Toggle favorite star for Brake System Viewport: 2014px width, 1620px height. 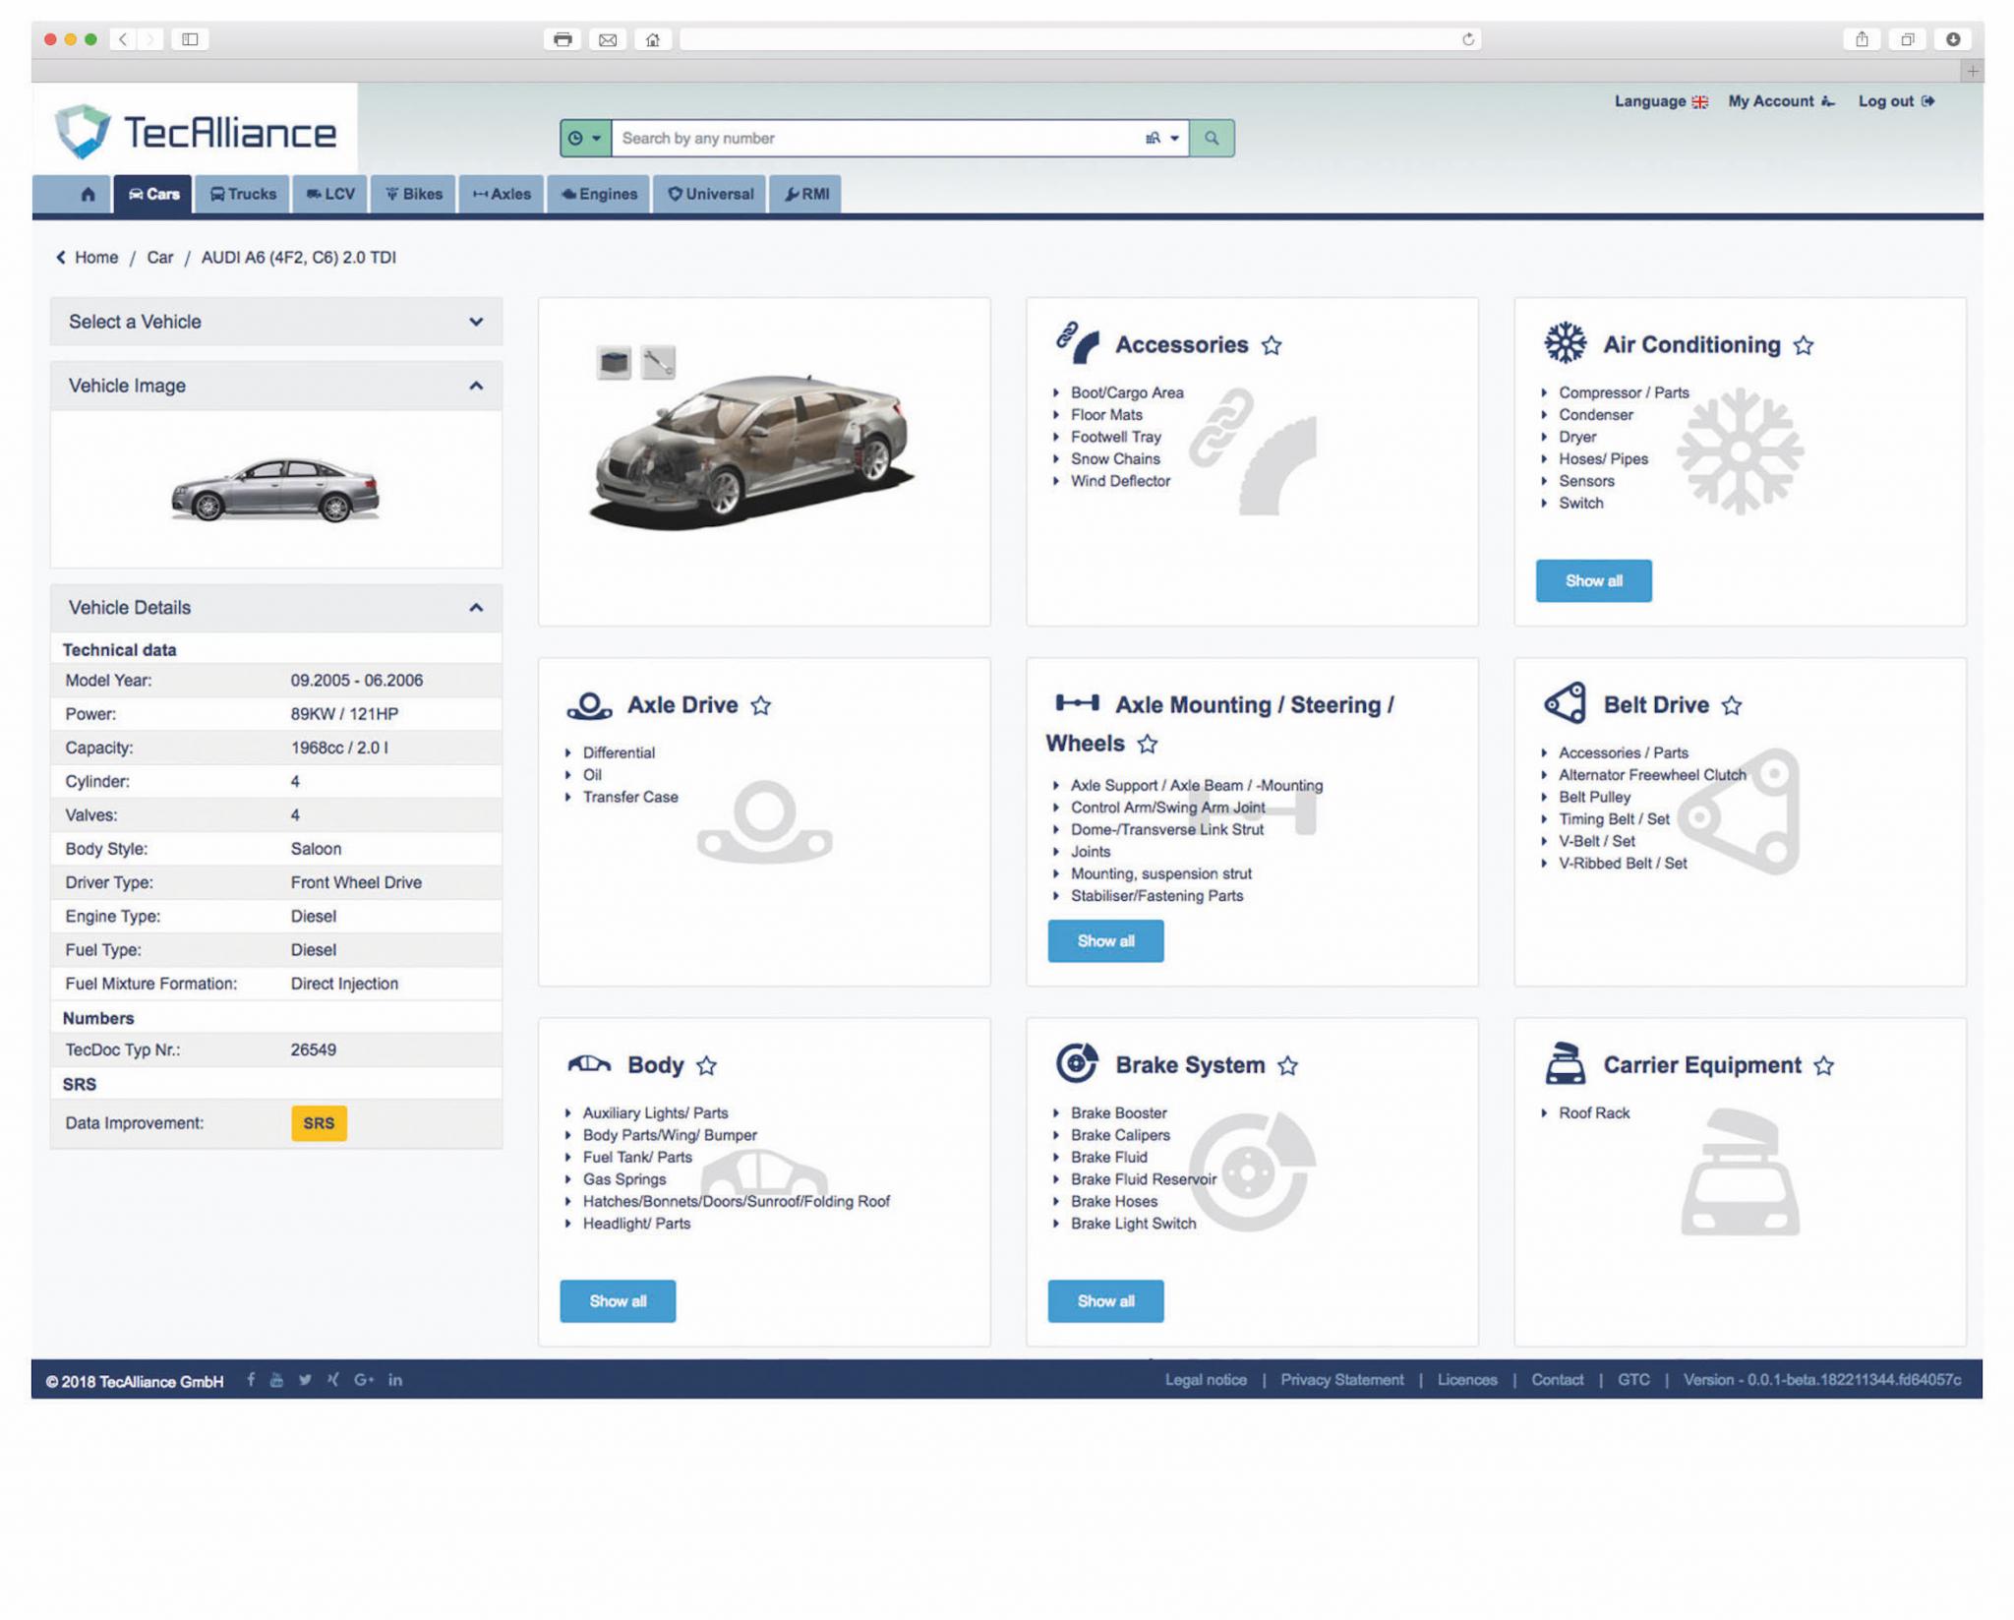click(1287, 1065)
